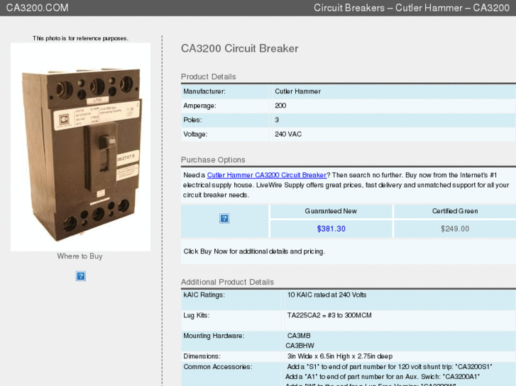Click the CA3200S1 shunt trip accessory line
The height and width of the screenshot is (386, 516).
(x=390, y=367)
